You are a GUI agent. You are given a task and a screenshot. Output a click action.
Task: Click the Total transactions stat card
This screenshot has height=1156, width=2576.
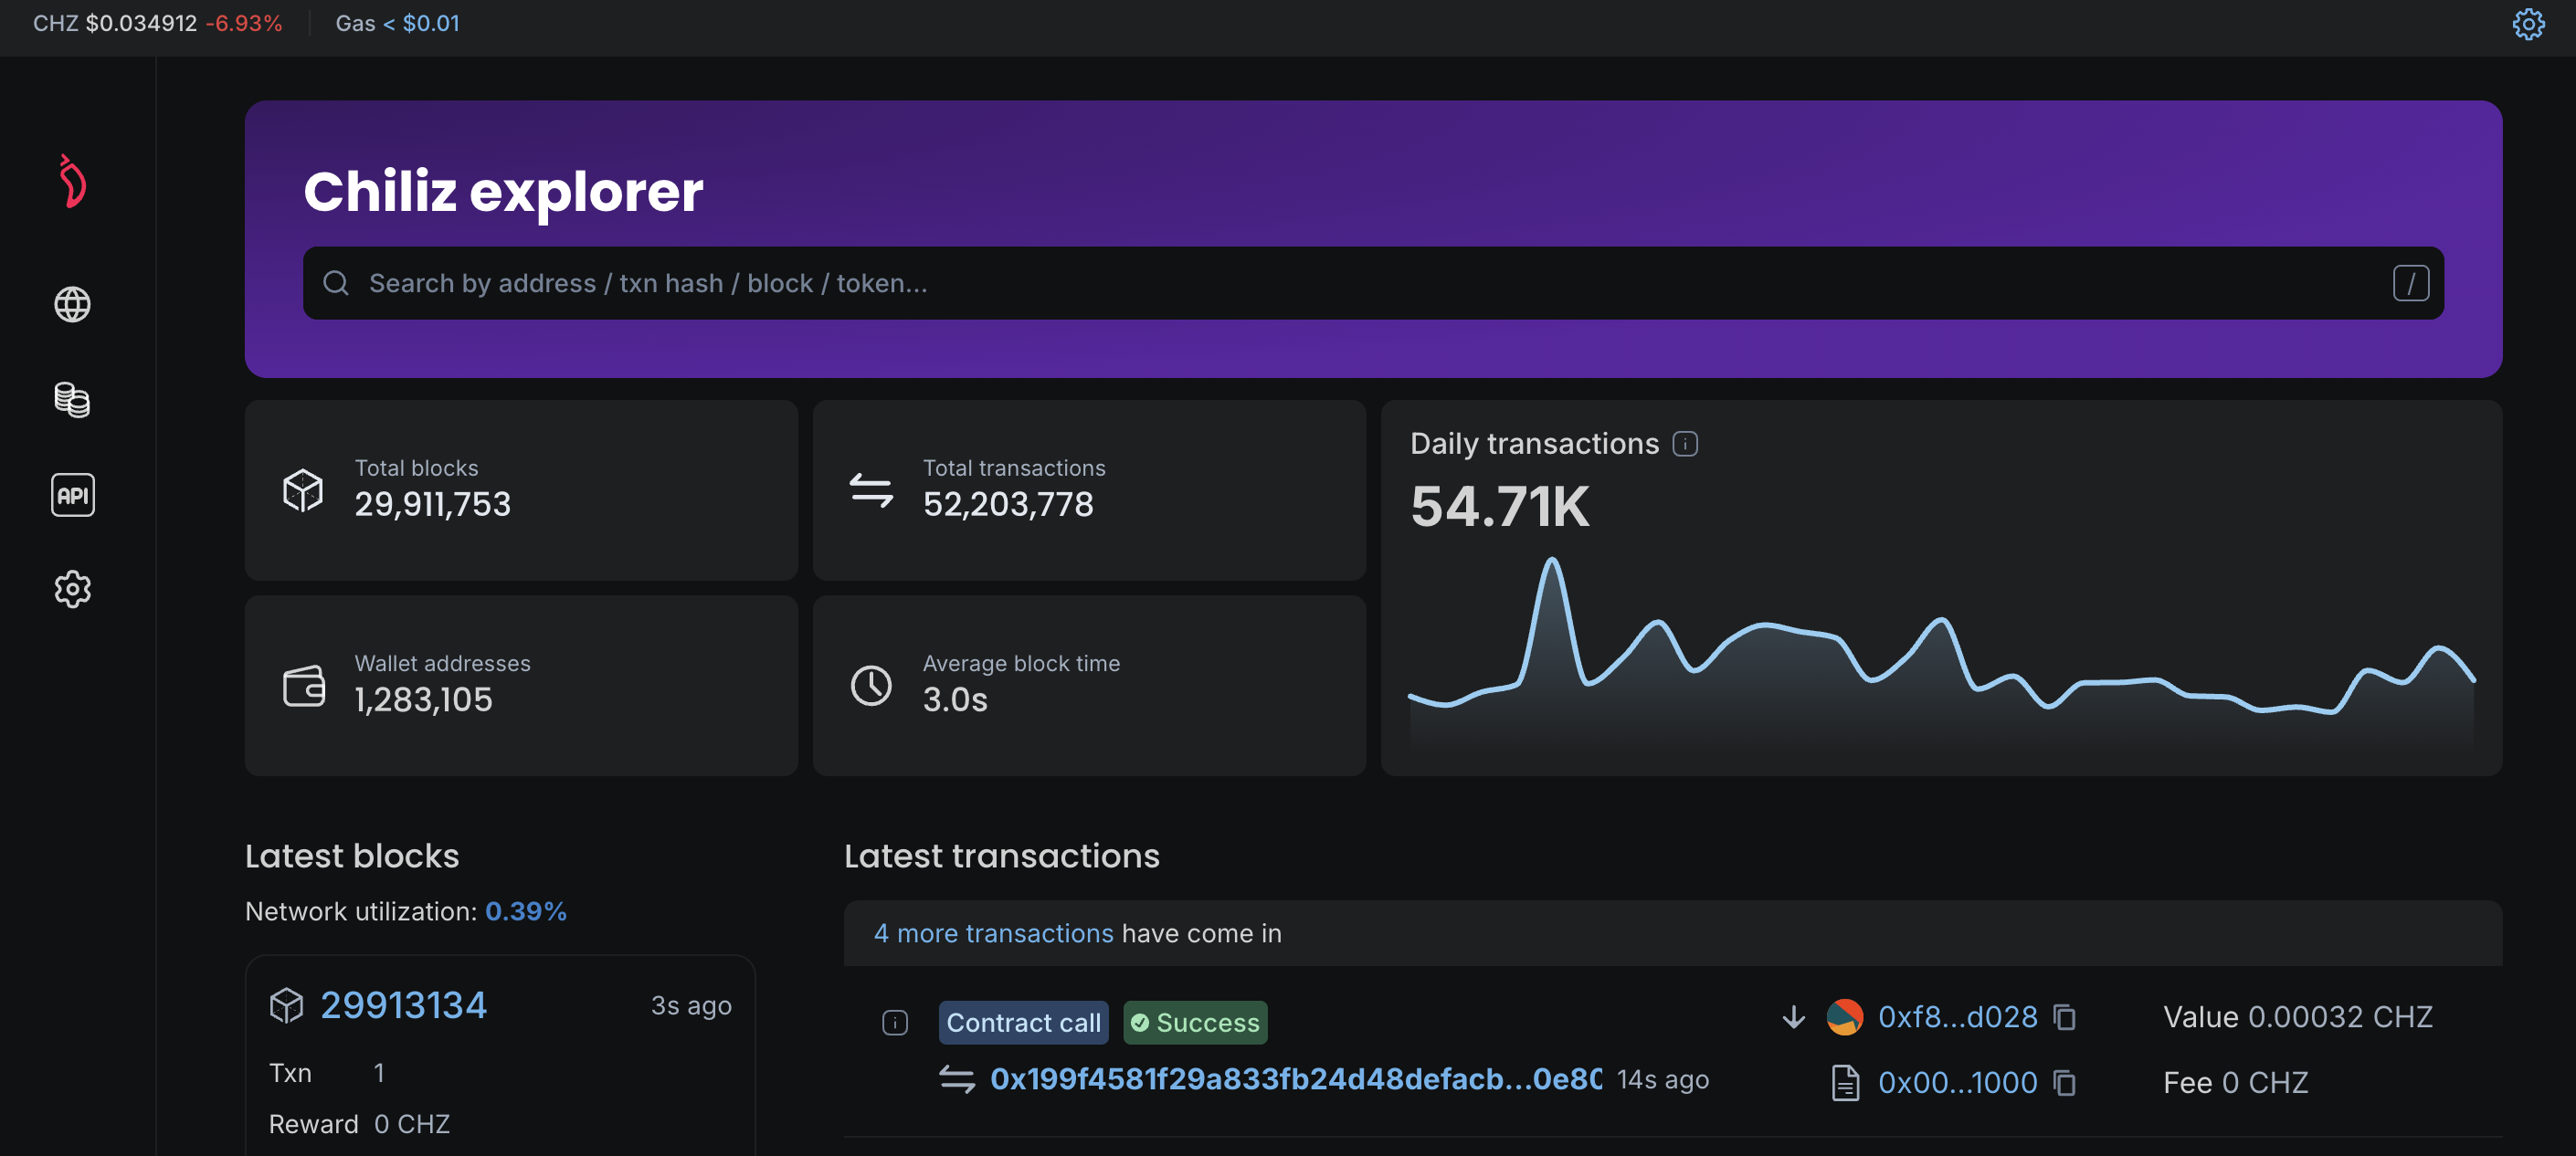coord(1088,490)
